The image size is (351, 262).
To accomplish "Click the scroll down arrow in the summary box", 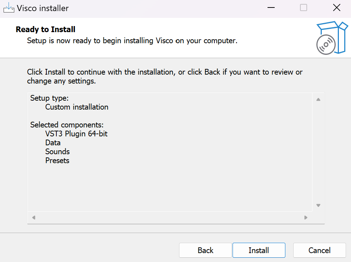I will 318,205.
